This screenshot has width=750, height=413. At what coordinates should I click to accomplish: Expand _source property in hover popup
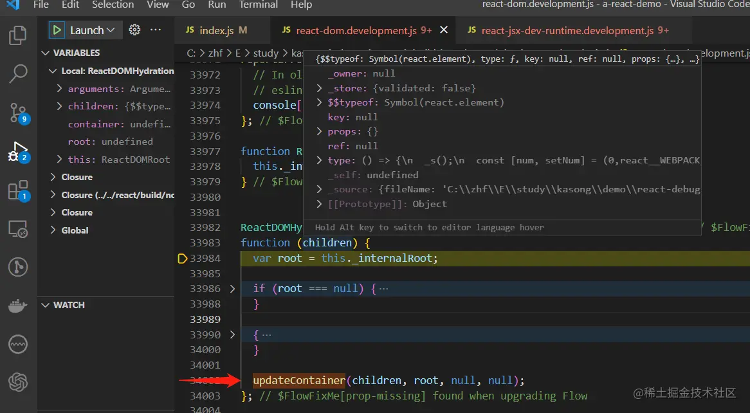319,190
